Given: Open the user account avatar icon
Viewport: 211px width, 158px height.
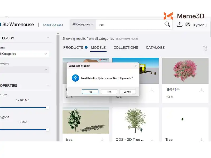Looking at the screenshot, I should pos(188,24).
